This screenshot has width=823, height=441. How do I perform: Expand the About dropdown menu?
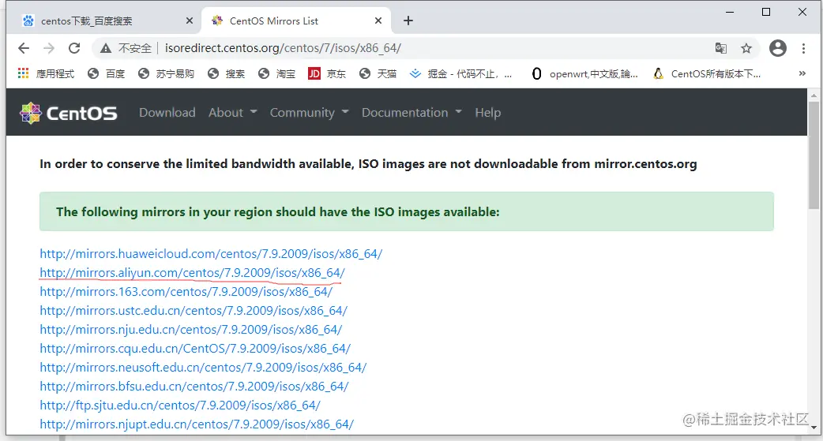click(232, 113)
